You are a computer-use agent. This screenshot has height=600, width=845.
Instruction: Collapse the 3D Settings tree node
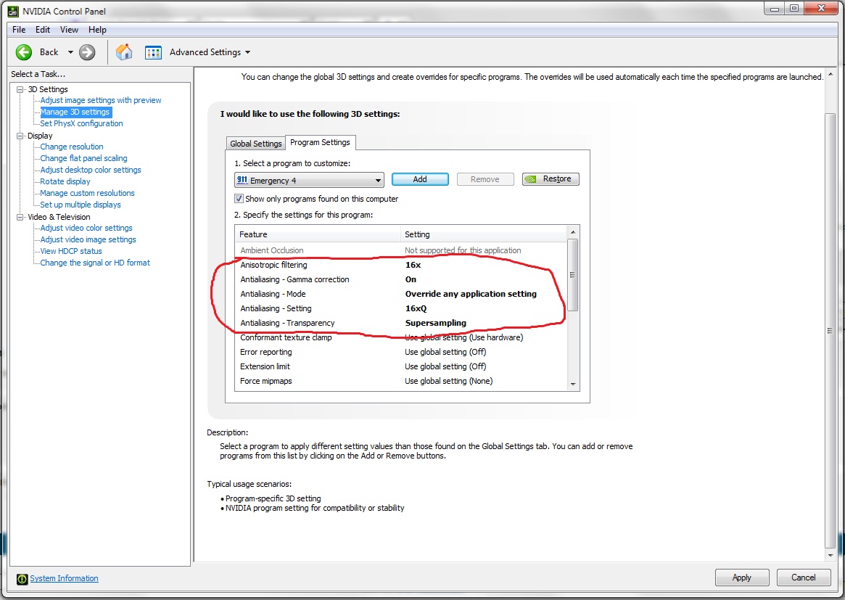[20, 89]
